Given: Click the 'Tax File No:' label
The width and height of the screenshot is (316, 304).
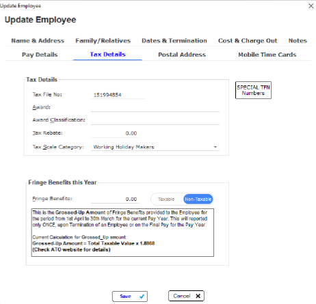Looking at the screenshot, I should 47,94.
